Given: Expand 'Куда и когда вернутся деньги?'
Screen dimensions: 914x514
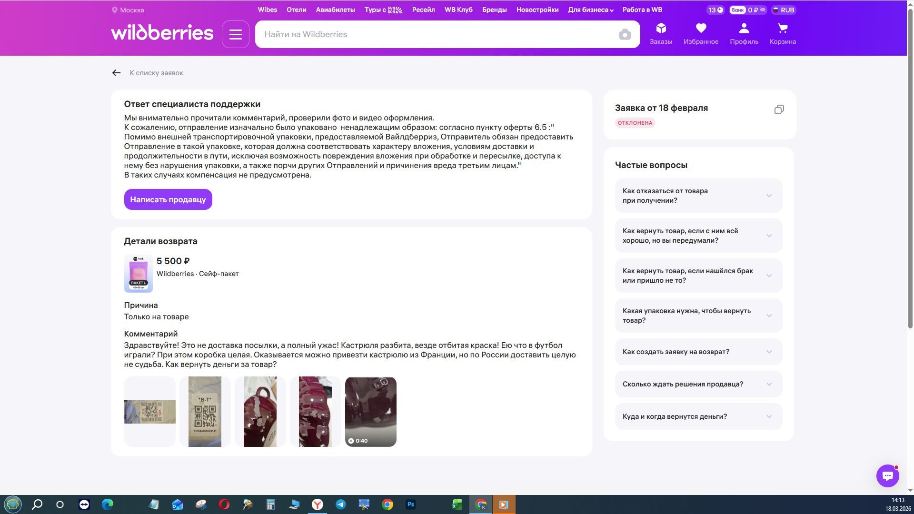Looking at the screenshot, I should coord(698,416).
